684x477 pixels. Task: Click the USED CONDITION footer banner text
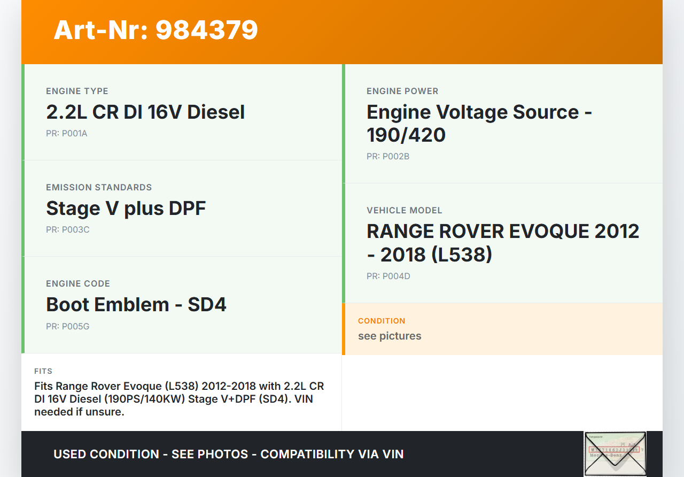(228, 454)
